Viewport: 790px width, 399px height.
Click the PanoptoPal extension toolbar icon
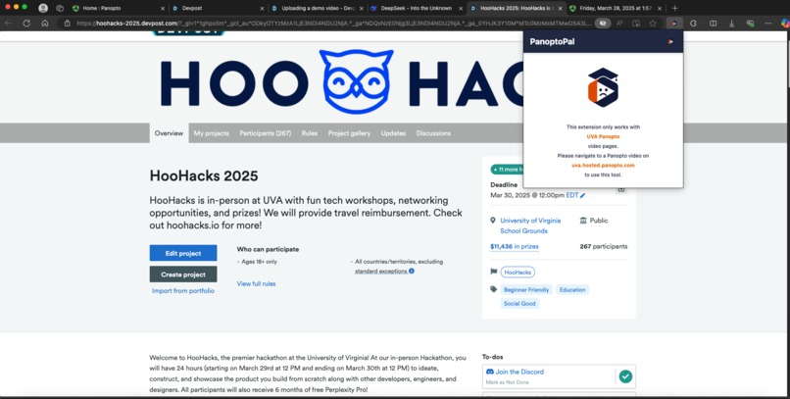pyautogui.click(x=673, y=24)
